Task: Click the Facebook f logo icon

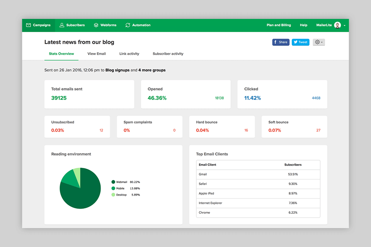Action: [276, 42]
